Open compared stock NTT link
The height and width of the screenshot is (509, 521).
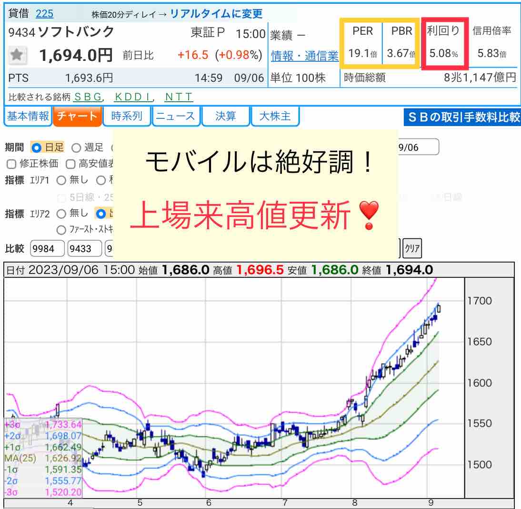point(179,97)
